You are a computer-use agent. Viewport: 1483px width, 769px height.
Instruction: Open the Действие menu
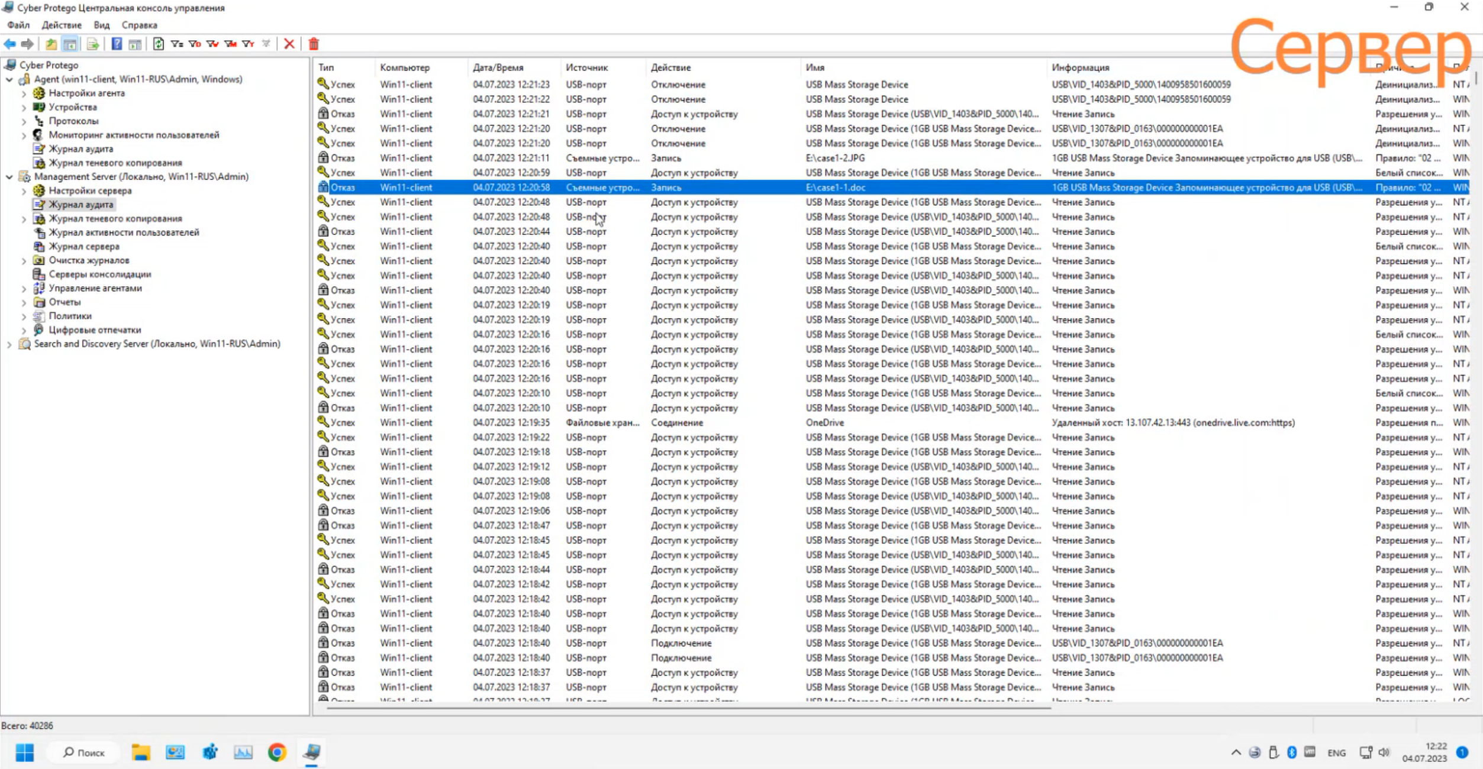pos(61,25)
